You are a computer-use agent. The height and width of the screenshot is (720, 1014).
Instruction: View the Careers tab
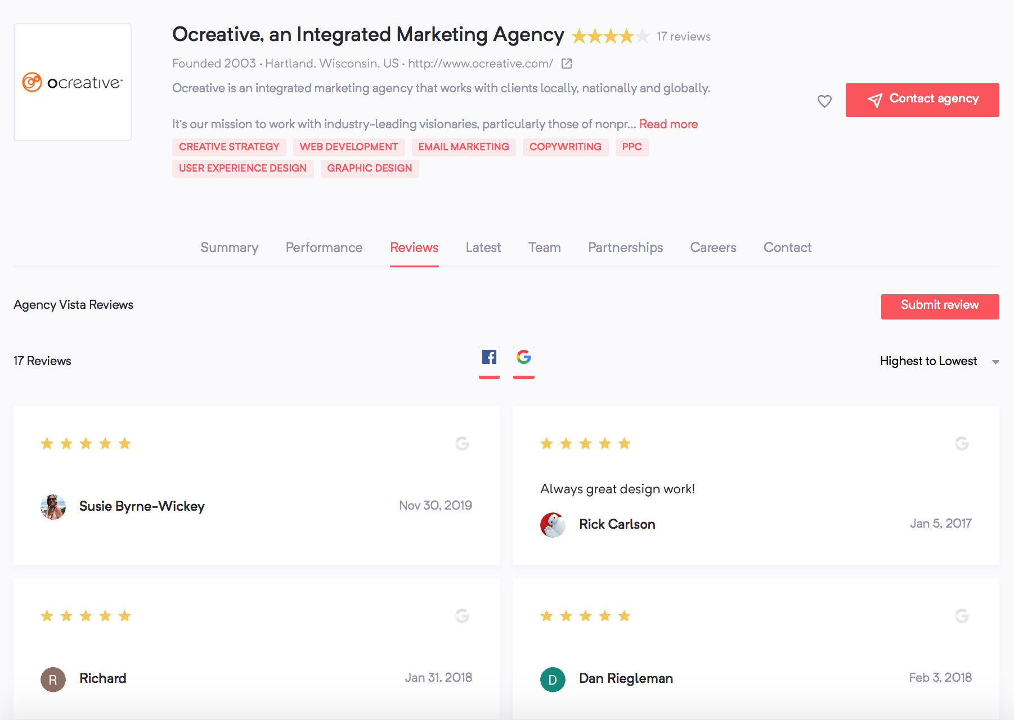(x=714, y=247)
